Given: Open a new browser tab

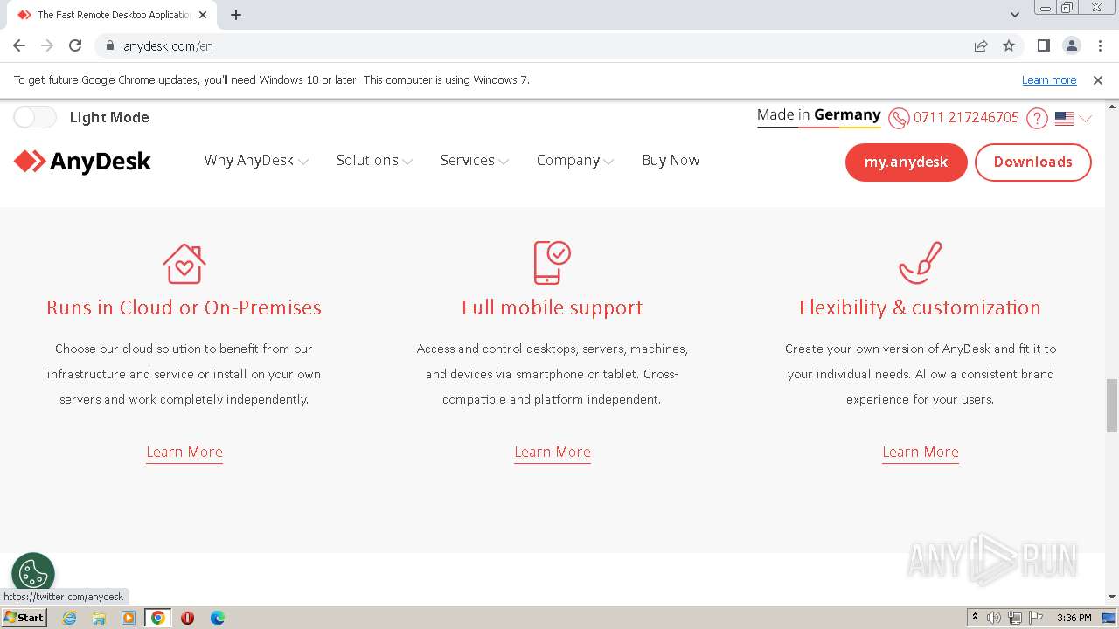Looking at the screenshot, I should 236,15.
